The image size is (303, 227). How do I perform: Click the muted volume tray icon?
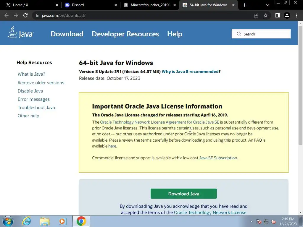pos(273,221)
